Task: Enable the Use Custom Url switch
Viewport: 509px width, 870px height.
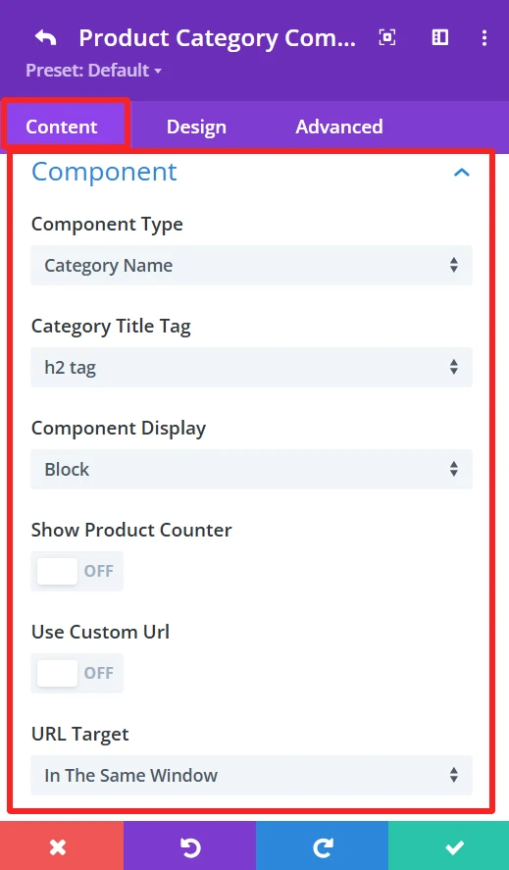Action: 76,673
